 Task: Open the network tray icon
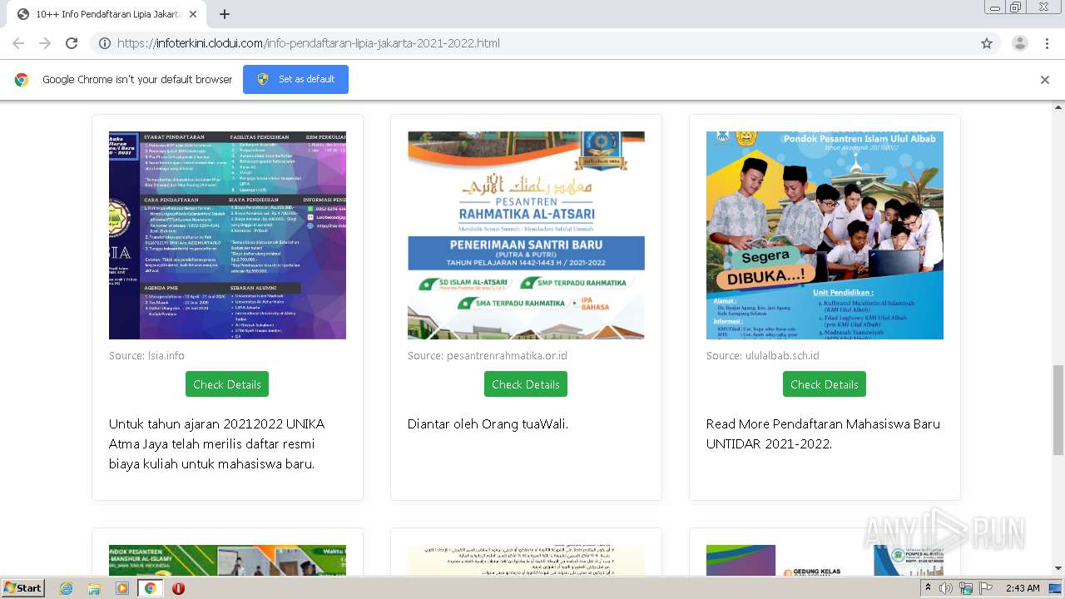click(966, 588)
